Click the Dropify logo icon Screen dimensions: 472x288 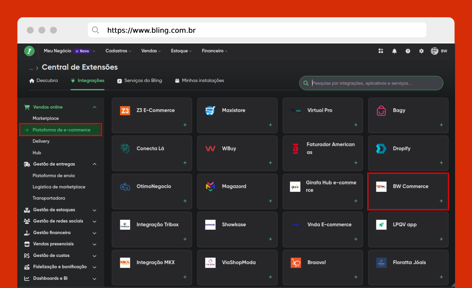pos(381,149)
